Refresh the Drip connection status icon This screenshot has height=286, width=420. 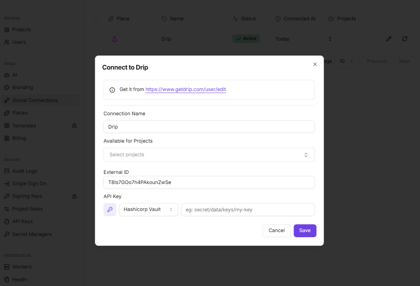(405, 39)
